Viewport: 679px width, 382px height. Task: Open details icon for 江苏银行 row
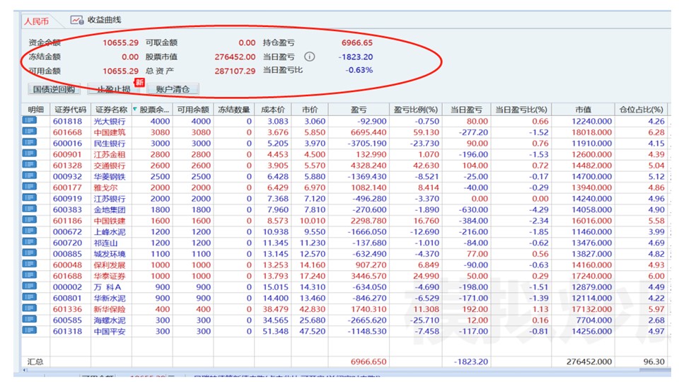click(x=30, y=198)
